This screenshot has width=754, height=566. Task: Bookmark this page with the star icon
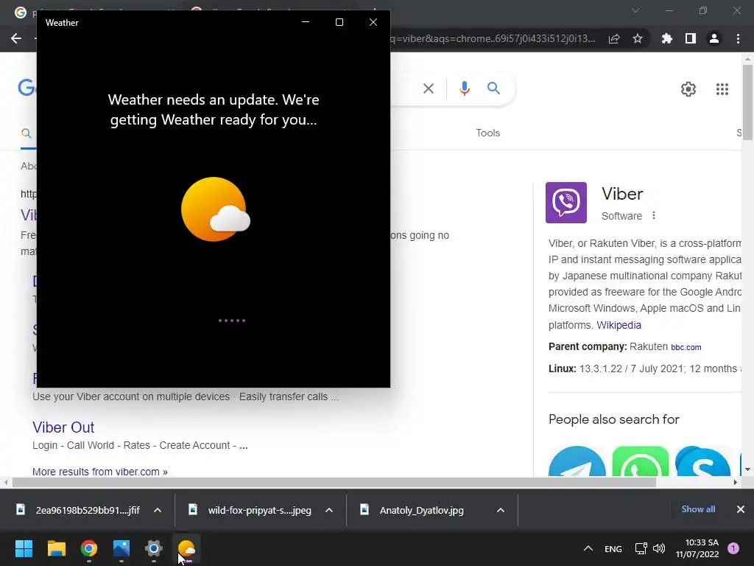pos(638,38)
